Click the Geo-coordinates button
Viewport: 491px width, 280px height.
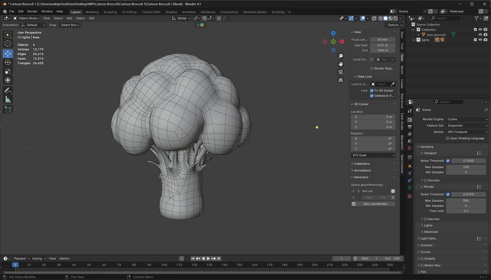coord(375,204)
